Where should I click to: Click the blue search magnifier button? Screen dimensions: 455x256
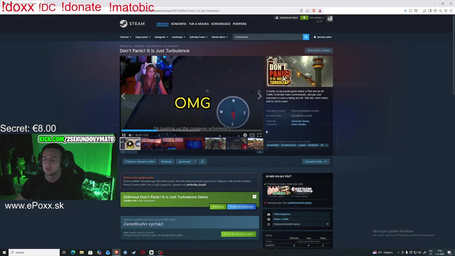pyautogui.click(x=306, y=37)
